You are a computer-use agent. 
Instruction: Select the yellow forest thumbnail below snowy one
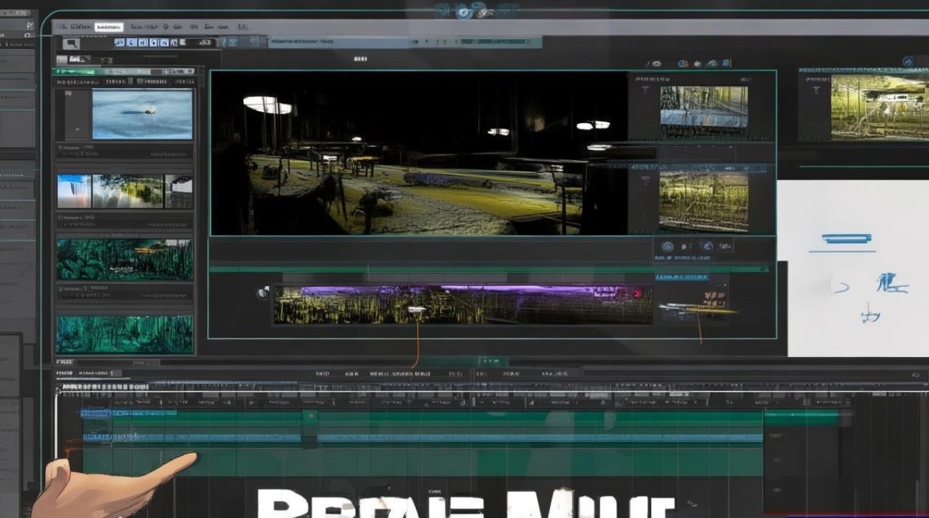tap(704, 201)
